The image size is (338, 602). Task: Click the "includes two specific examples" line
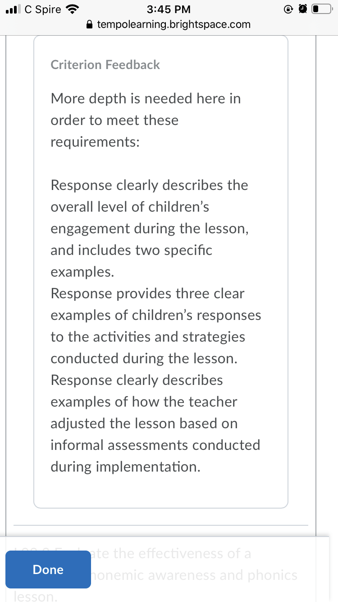[131, 261]
